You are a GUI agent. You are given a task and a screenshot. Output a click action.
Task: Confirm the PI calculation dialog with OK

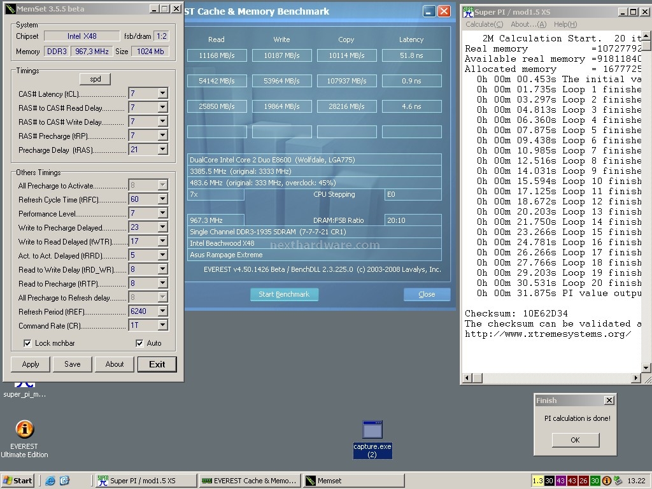click(576, 440)
